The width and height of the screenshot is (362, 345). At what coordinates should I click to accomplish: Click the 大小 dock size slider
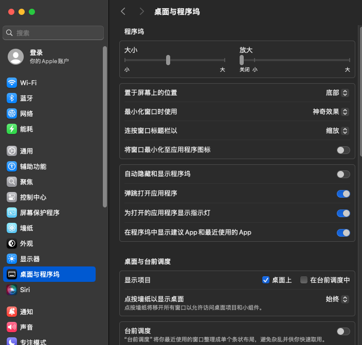point(168,60)
